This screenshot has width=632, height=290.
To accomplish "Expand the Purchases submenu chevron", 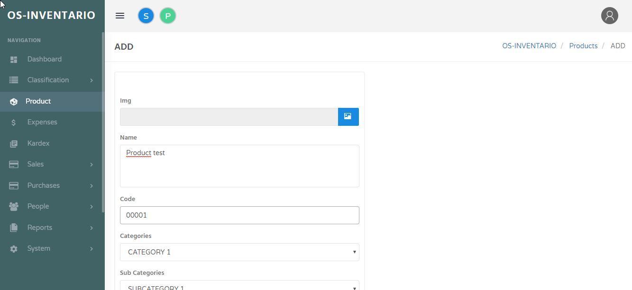I will pyautogui.click(x=92, y=185).
